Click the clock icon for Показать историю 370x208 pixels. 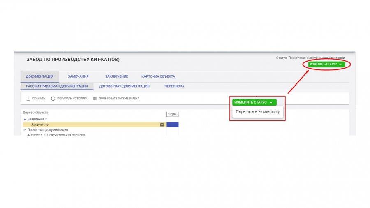53,99
